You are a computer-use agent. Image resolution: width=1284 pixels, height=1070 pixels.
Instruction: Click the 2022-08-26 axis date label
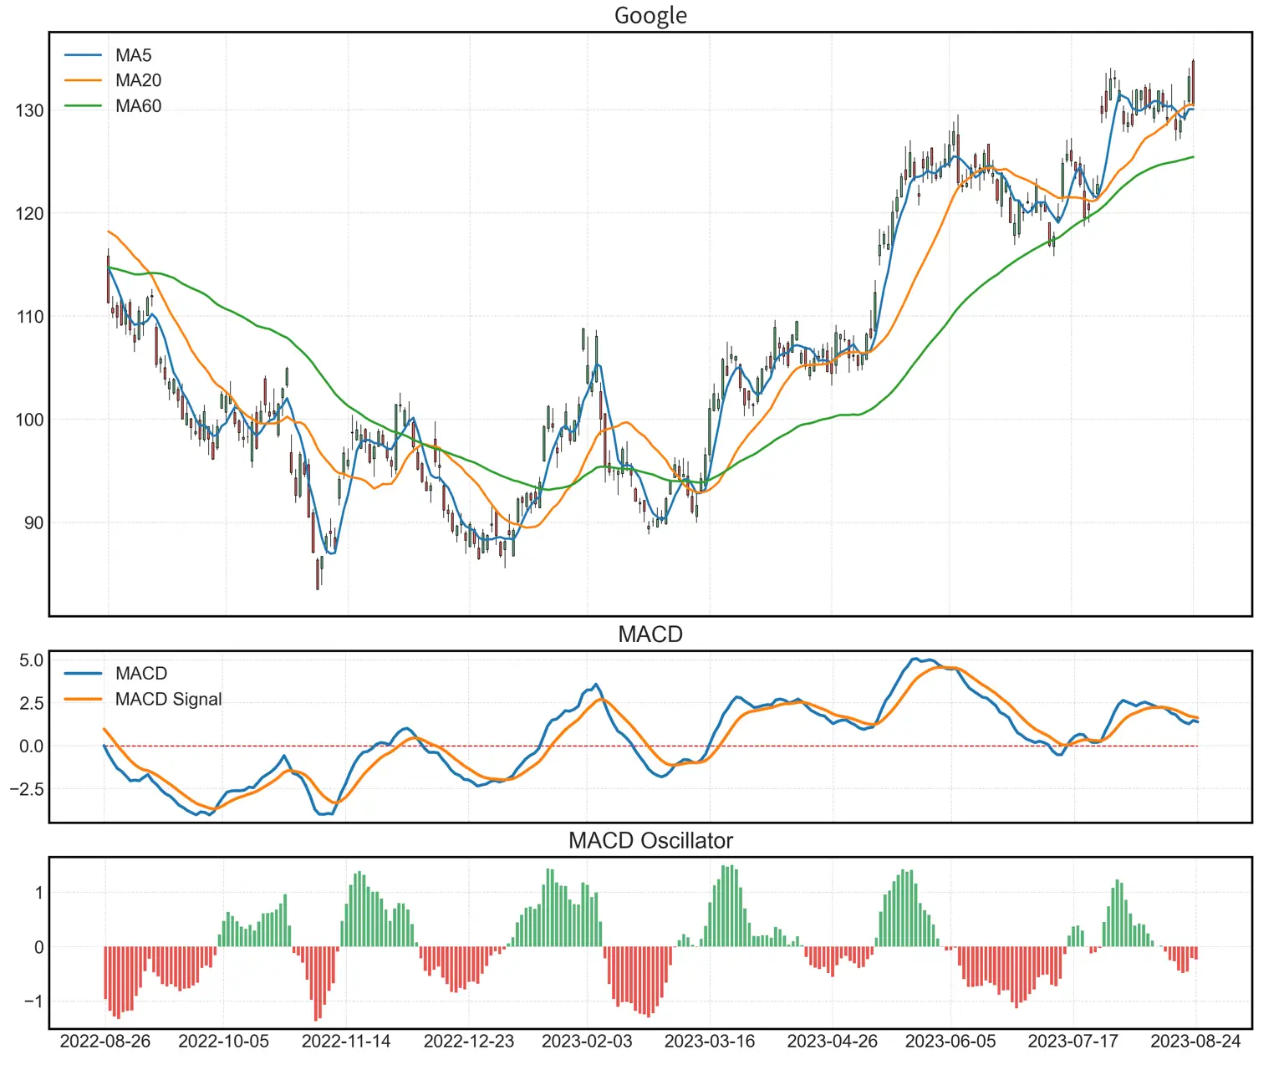[104, 1042]
